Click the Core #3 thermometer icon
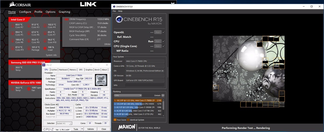Image resolution: width=324 pixels, height=132 pixels. click(29, 26)
